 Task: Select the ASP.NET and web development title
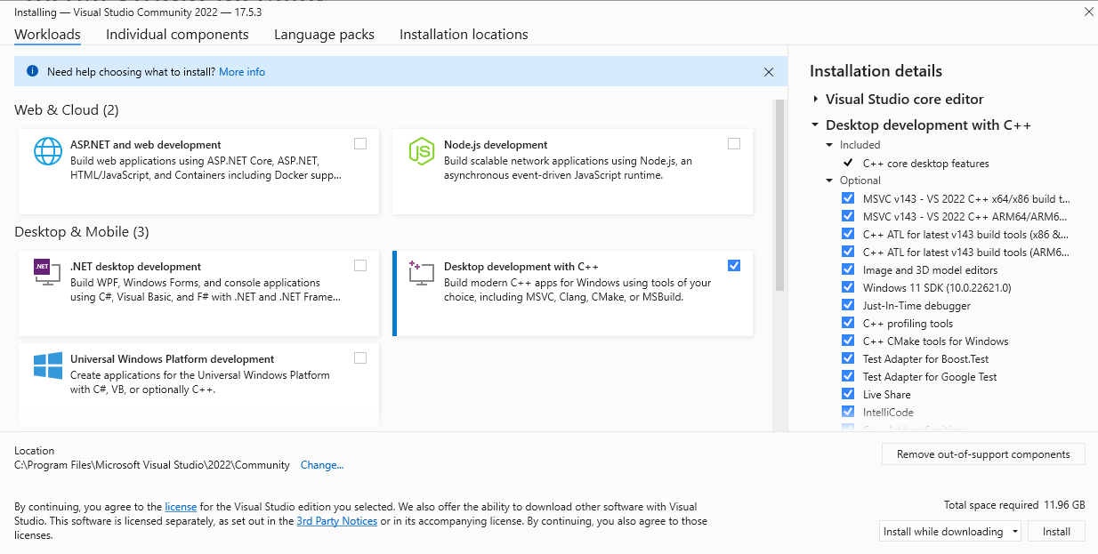coord(146,145)
